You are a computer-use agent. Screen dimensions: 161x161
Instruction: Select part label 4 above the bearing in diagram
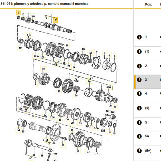point(28,14)
